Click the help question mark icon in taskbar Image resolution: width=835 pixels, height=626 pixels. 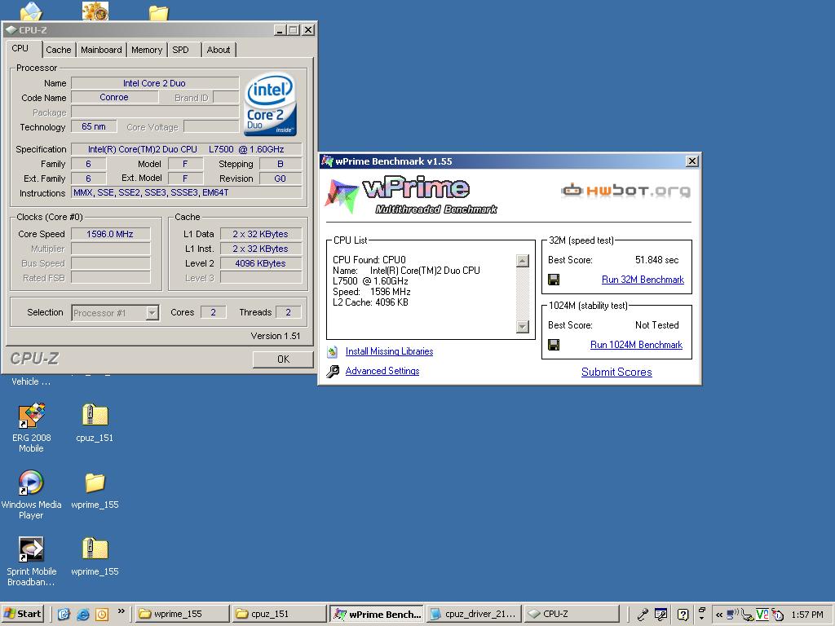[683, 615]
